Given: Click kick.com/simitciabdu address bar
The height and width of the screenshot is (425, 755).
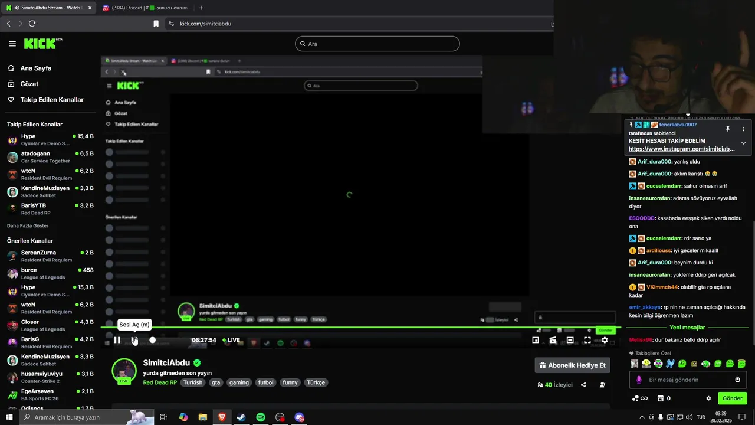Looking at the screenshot, I should [x=205, y=24].
